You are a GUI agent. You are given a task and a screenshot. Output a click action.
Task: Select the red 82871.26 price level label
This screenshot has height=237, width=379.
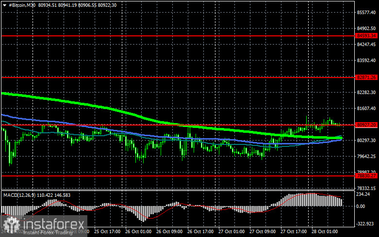coord(366,78)
